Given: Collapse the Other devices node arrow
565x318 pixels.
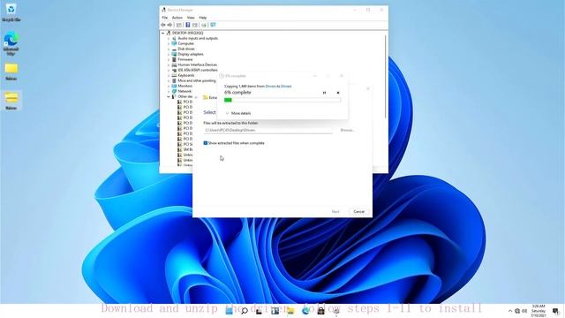Looking at the screenshot, I should click(x=169, y=96).
